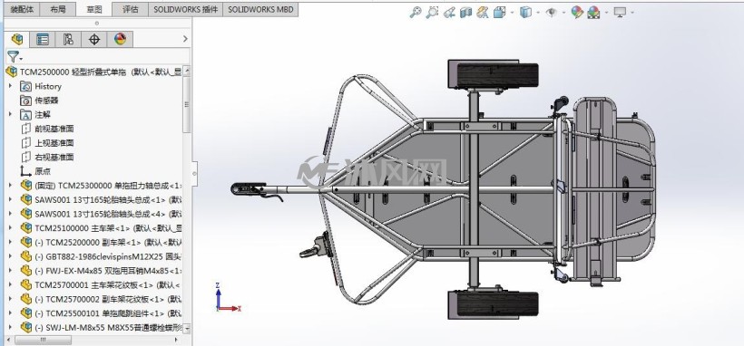
Task: Click the panel collapse handle on splitter
Action: pos(194,174)
